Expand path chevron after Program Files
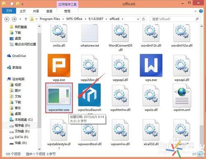 pos(63,19)
